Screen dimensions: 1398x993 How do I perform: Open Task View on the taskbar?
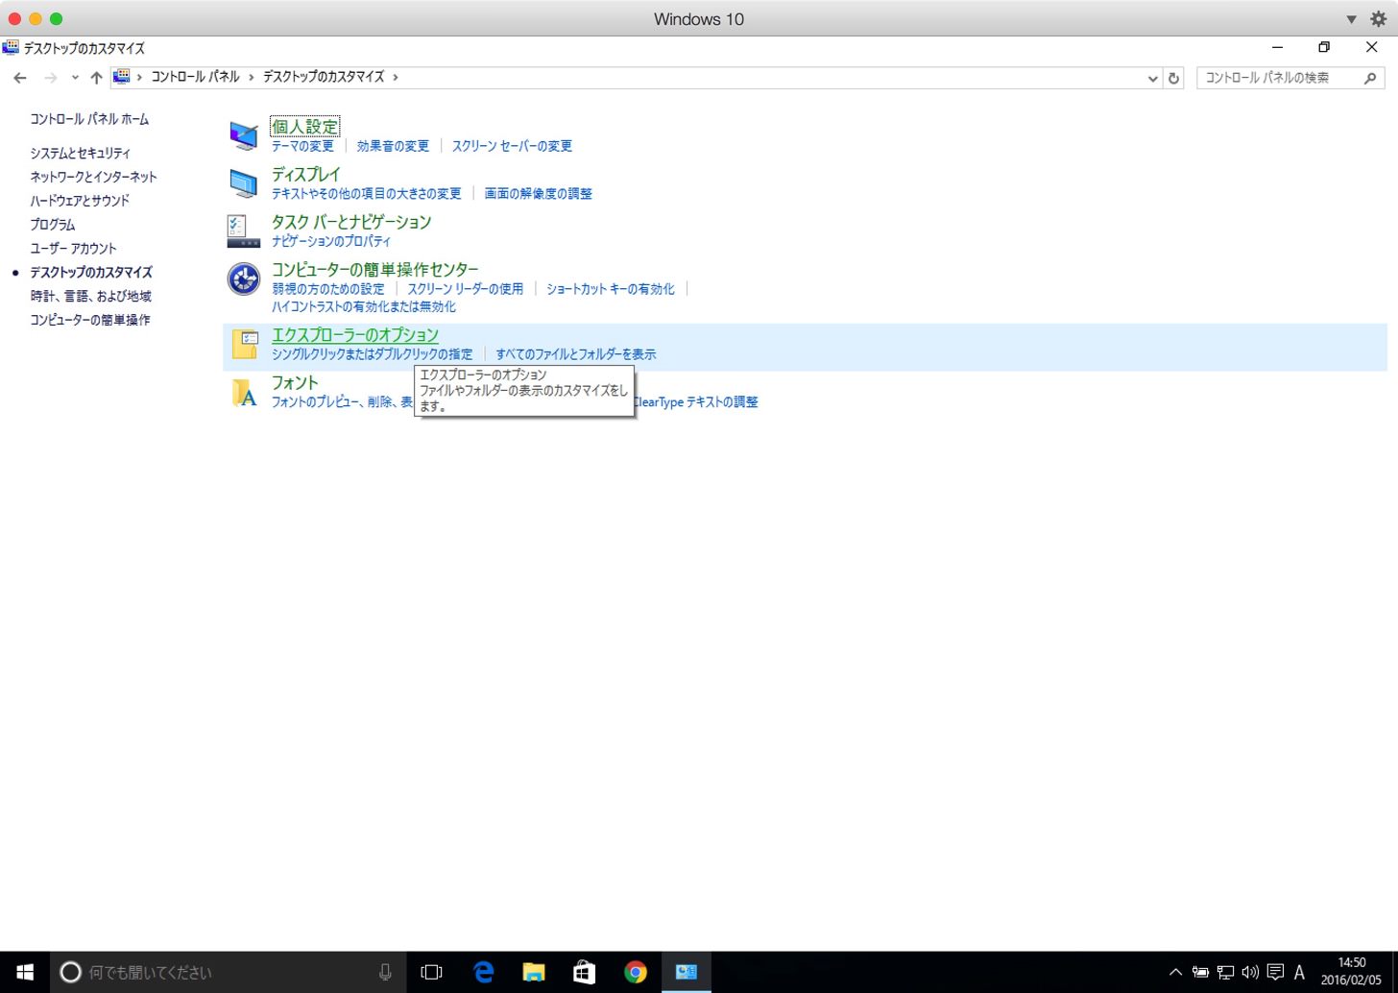[x=432, y=972]
